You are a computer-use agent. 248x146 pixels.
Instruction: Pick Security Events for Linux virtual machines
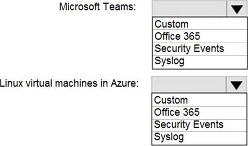(189, 124)
